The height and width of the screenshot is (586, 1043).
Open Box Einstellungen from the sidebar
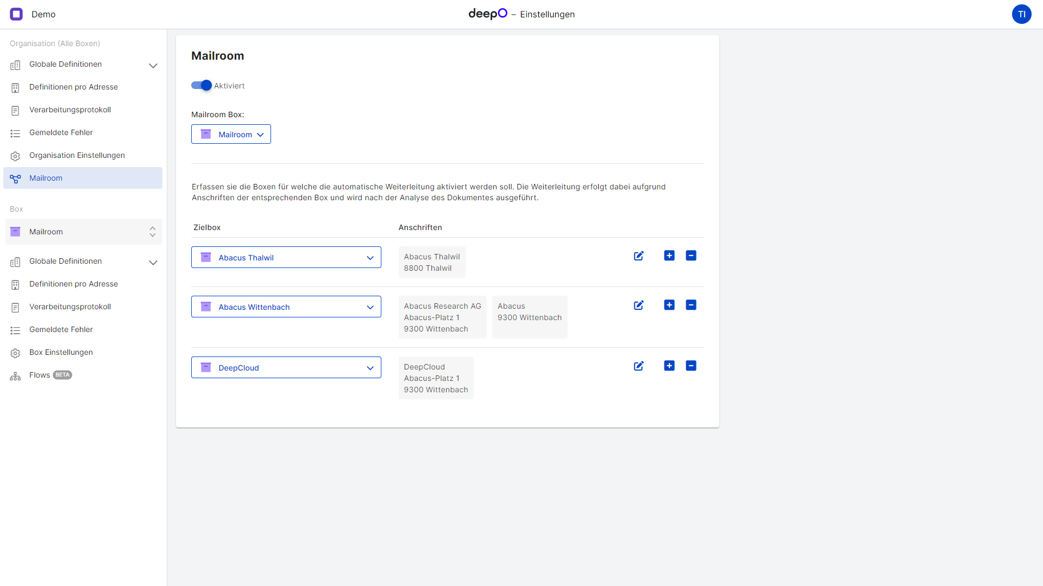pyautogui.click(x=61, y=352)
